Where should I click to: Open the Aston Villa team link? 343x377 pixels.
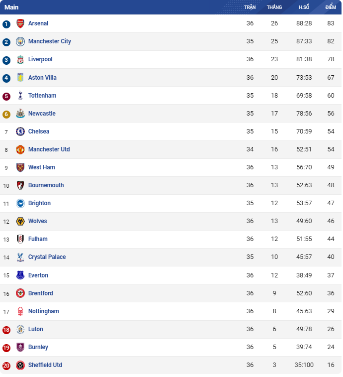pyautogui.click(x=42, y=78)
